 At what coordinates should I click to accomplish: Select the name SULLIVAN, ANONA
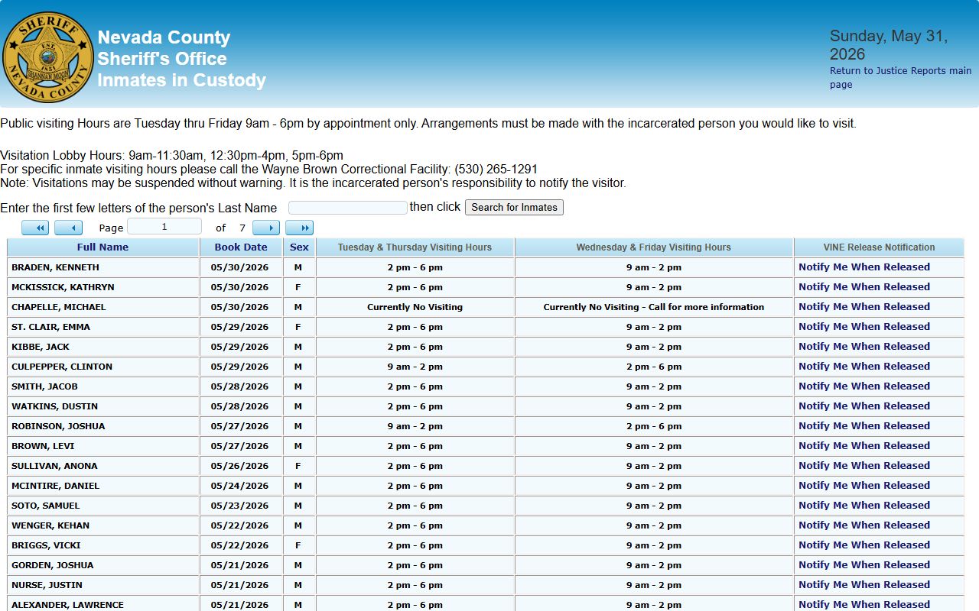[x=54, y=466]
